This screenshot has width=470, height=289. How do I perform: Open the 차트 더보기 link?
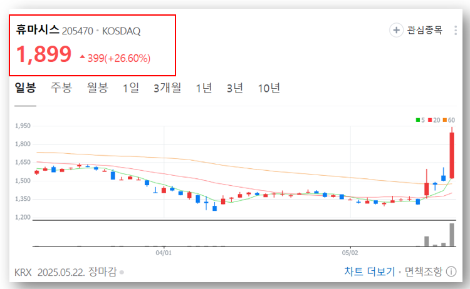(x=370, y=271)
